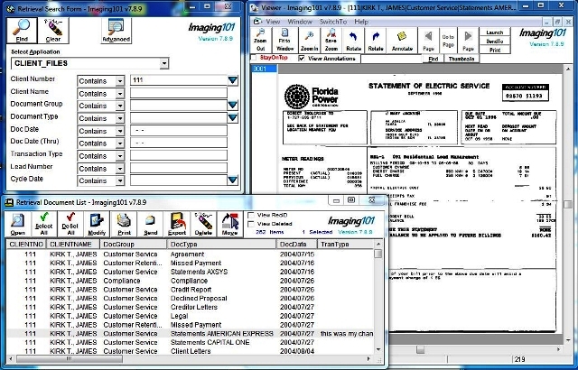Open selected document in Document List

(18, 224)
